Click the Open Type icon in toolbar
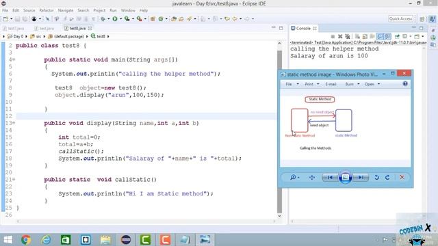The image size is (438, 246). coord(173,18)
